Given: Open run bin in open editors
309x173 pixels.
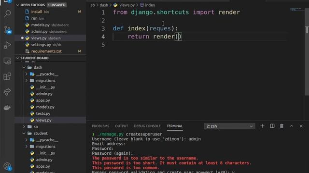Looking at the screenshot, I should click(x=50, y=18).
